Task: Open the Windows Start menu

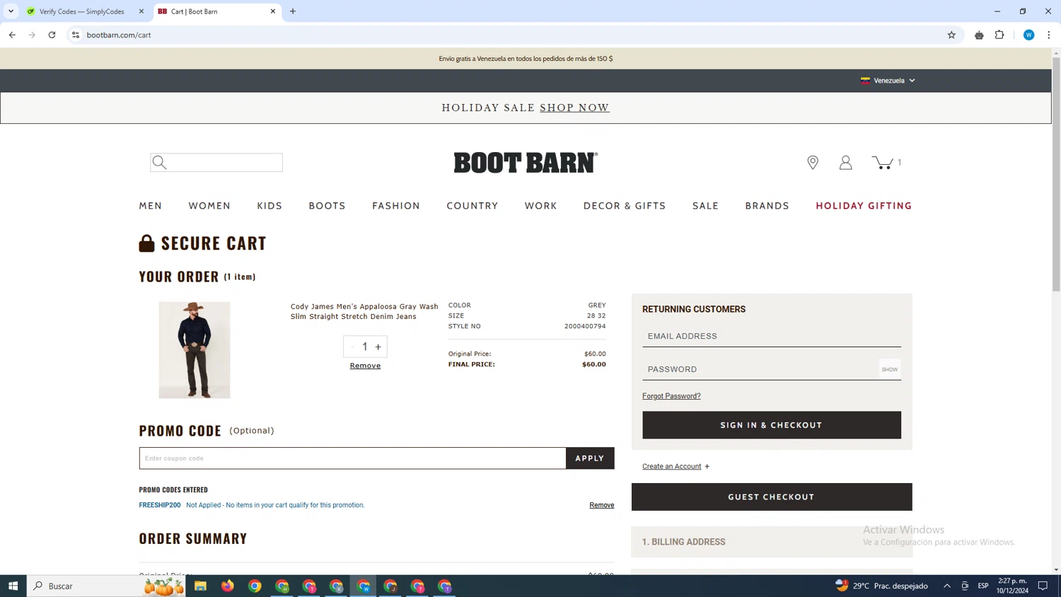Action: click(13, 586)
